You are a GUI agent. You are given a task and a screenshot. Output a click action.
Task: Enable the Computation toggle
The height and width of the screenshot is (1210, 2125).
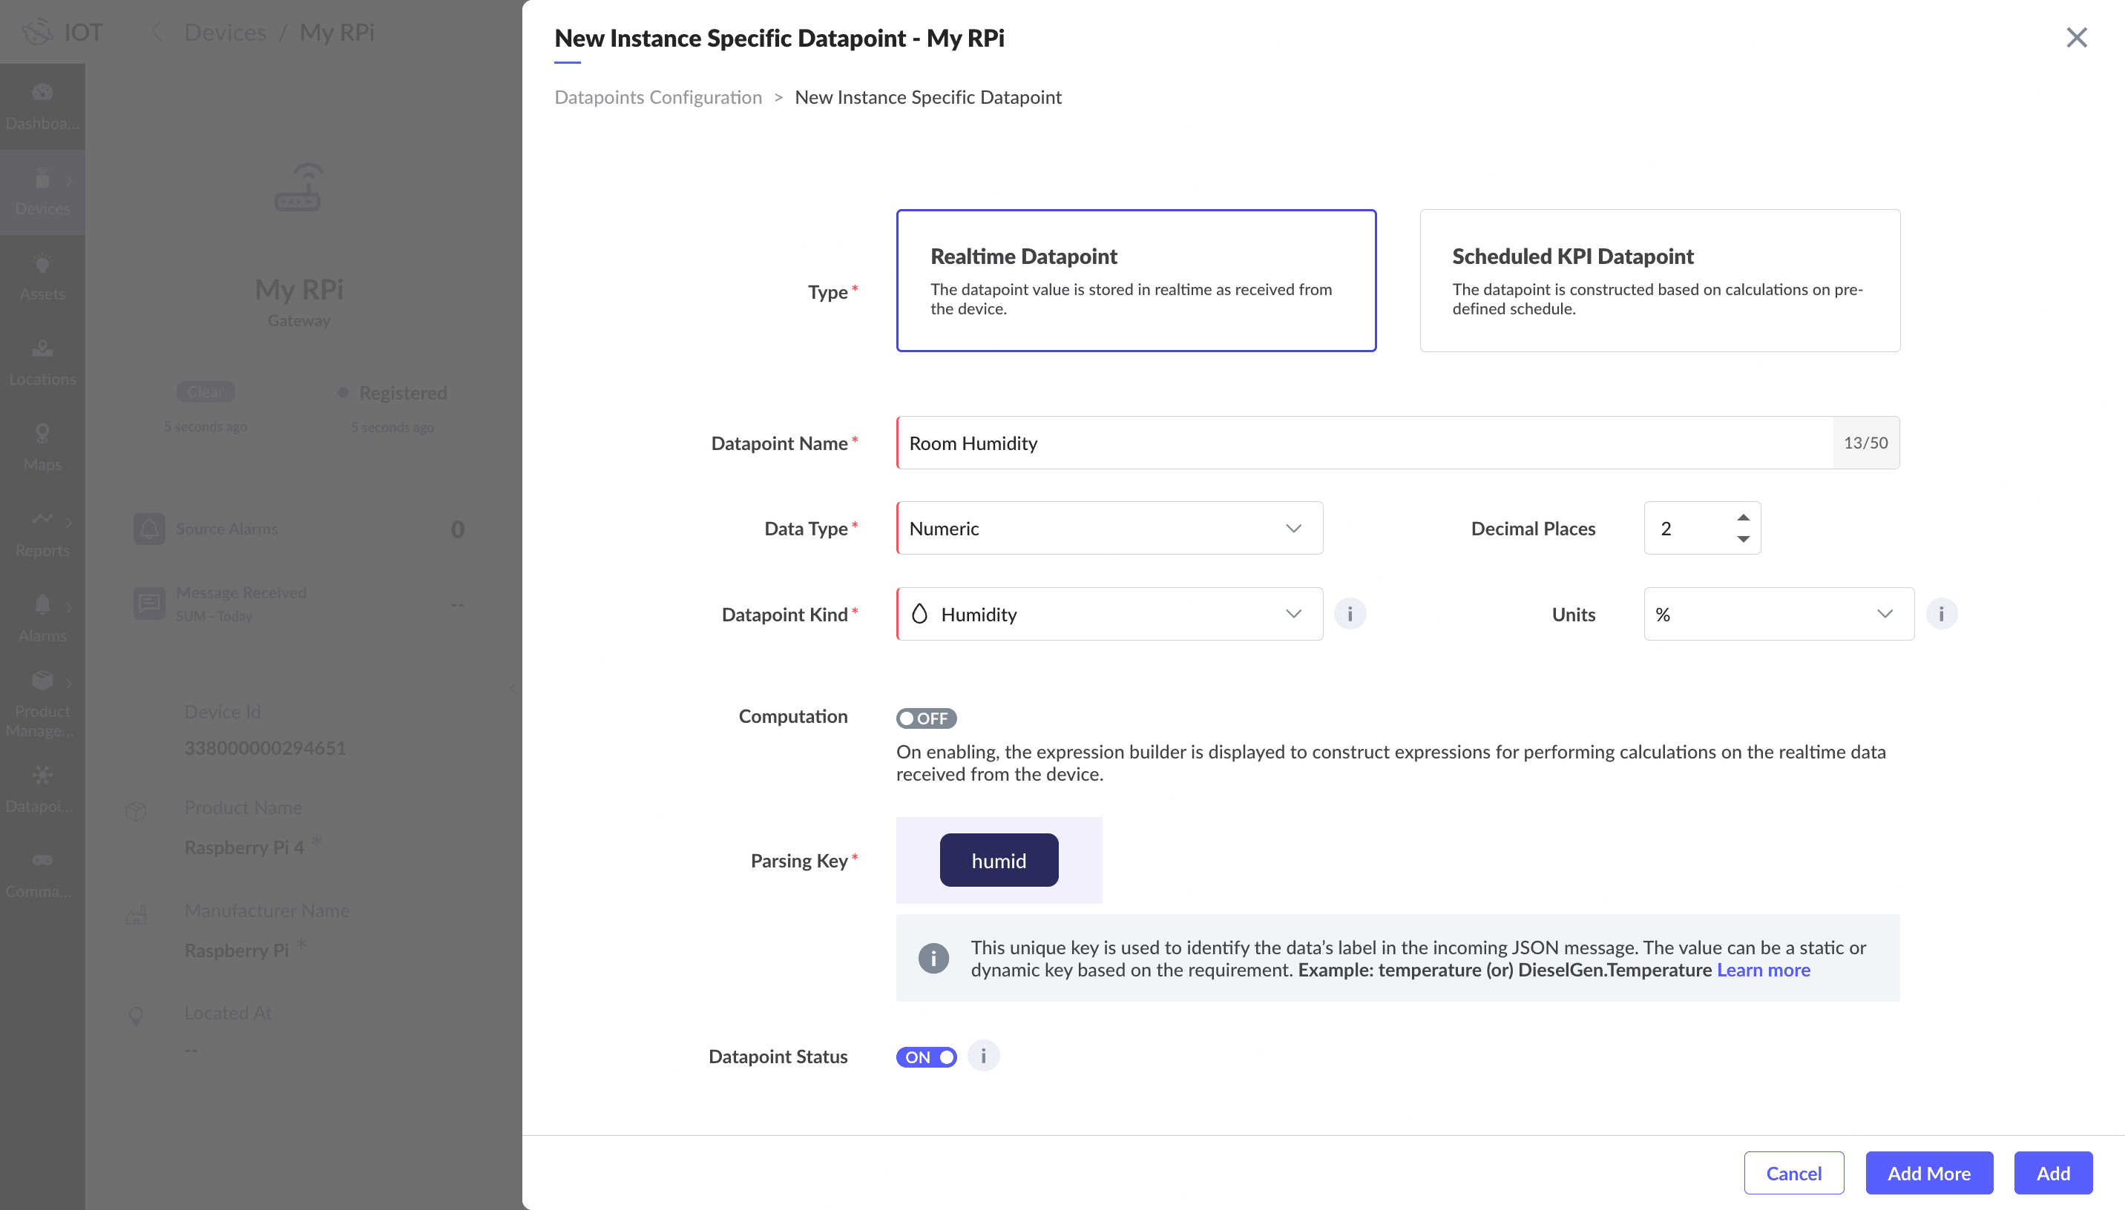click(925, 718)
